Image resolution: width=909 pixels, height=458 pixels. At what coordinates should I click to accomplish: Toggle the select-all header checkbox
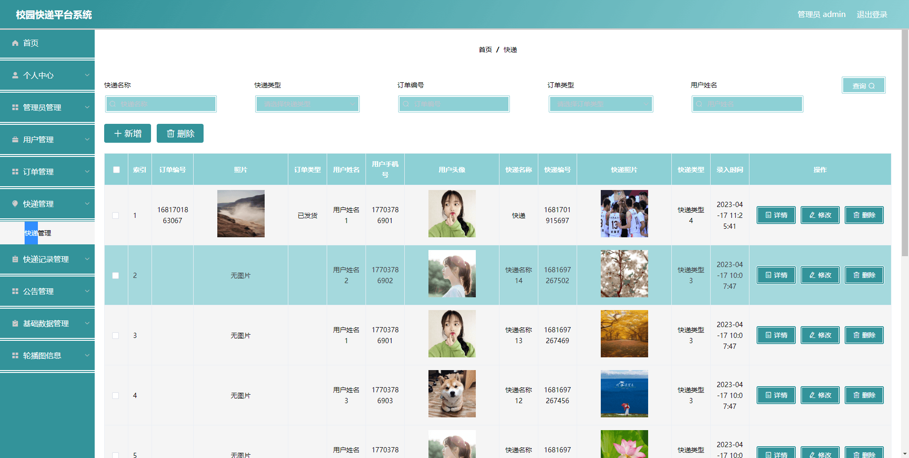pos(116,170)
